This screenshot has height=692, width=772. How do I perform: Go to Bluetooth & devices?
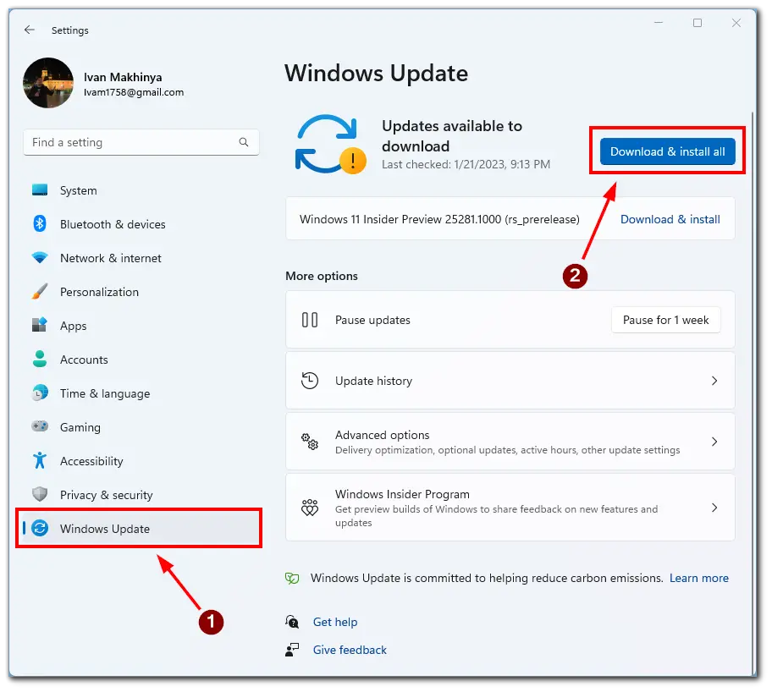click(141, 224)
